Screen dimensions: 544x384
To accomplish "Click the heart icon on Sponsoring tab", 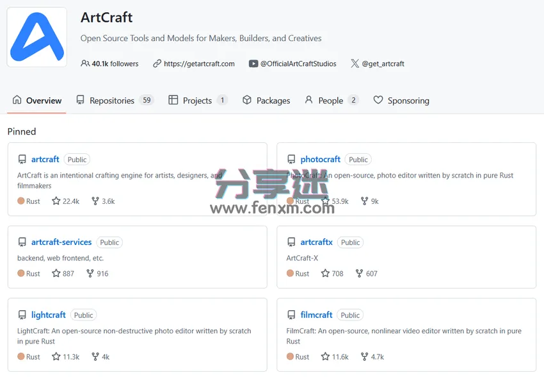I will [x=378, y=100].
